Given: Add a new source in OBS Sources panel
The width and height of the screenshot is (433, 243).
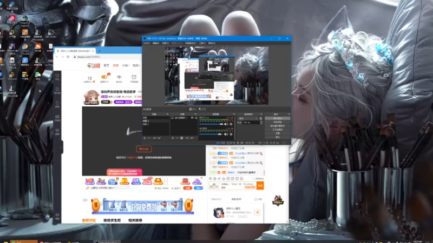Looking at the screenshot, I should 172,138.
